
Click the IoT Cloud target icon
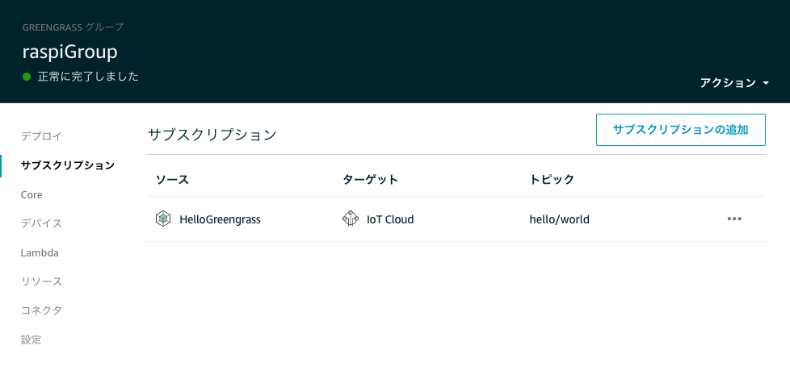coord(350,219)
